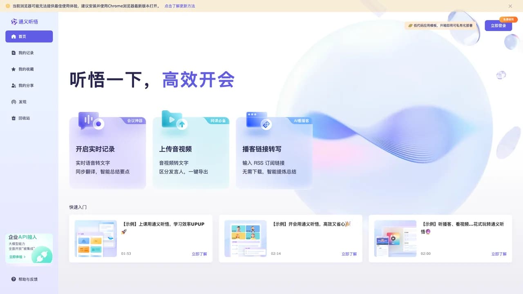This screenshot has width=523, height=294.
Task: Open the 首页 menu item
Action: point(29,36)
